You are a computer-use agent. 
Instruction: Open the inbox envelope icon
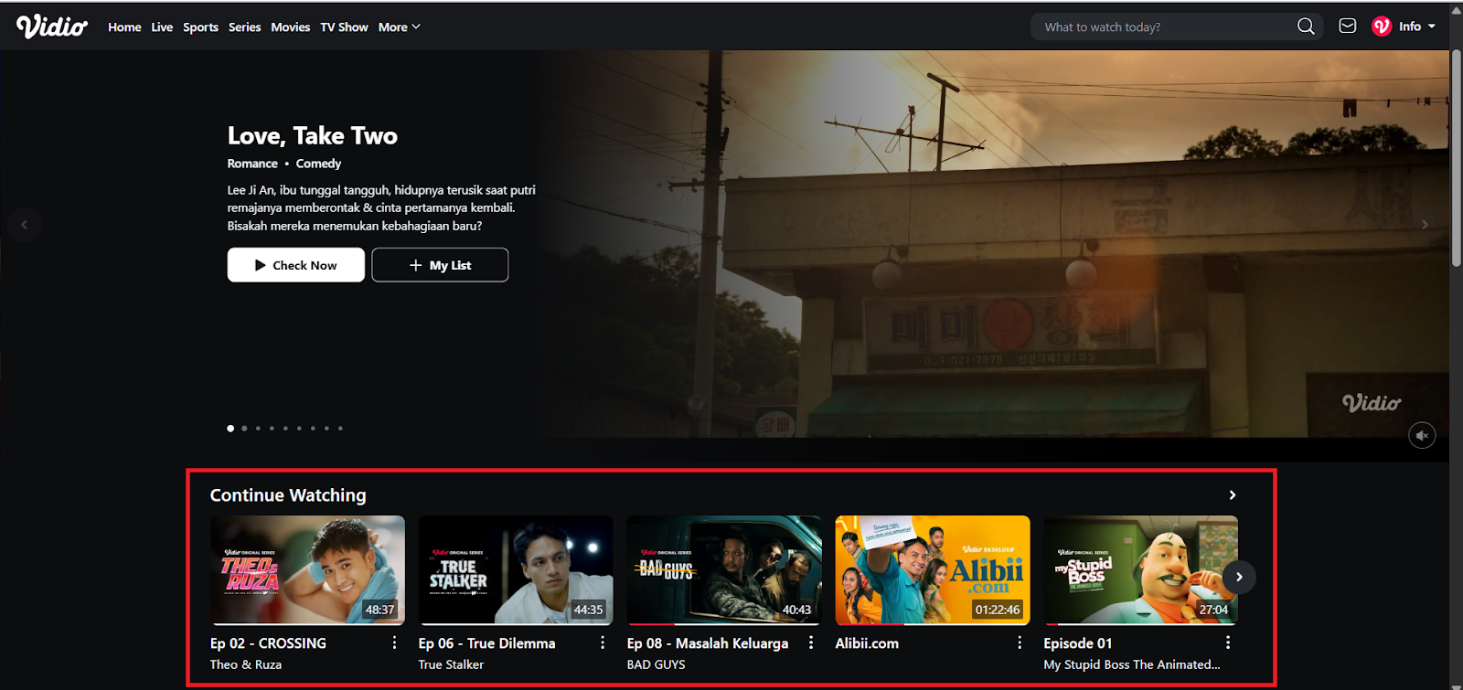click(1347, 27)
